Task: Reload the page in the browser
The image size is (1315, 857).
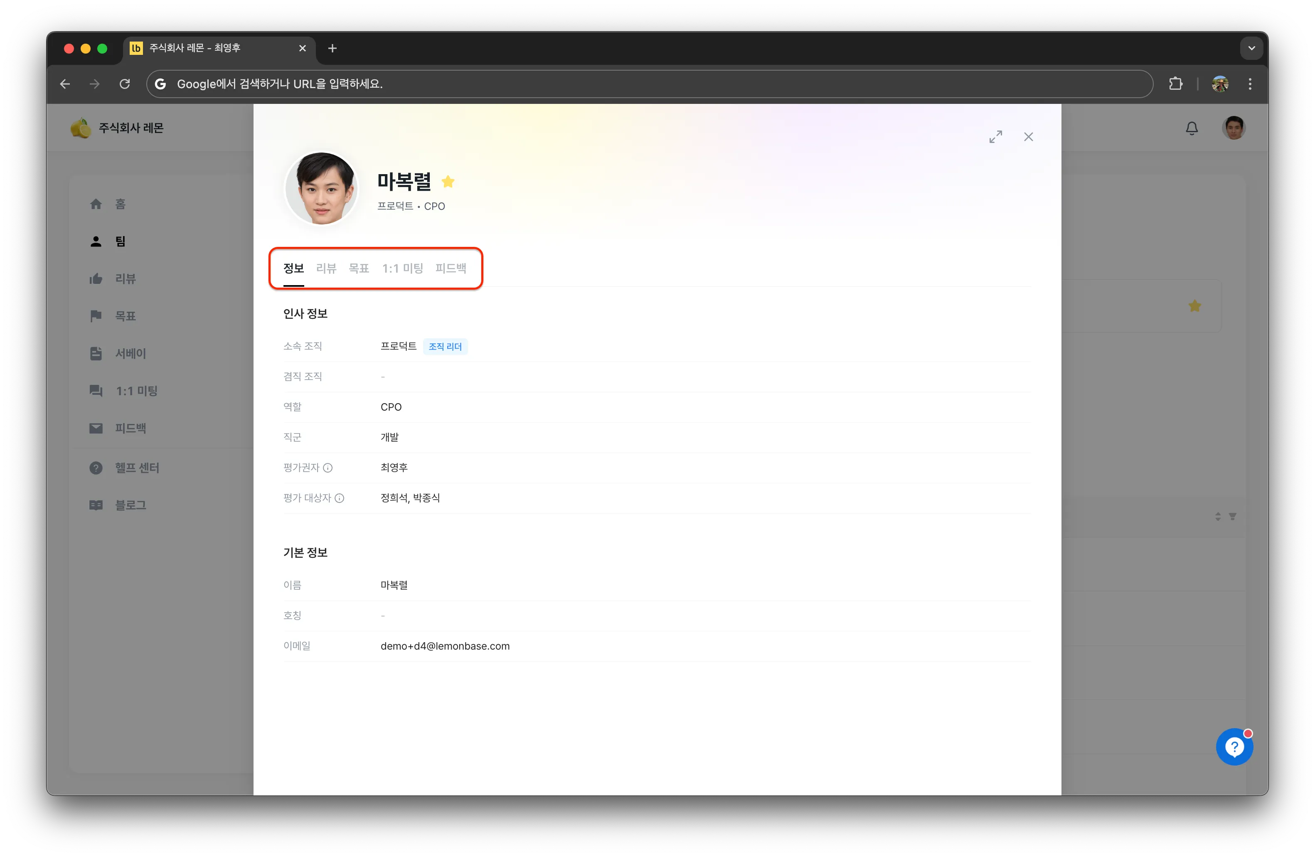Action: pos(125,84)
